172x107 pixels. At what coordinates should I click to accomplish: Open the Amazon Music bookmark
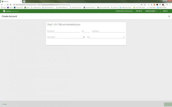(x=18, y=7)
